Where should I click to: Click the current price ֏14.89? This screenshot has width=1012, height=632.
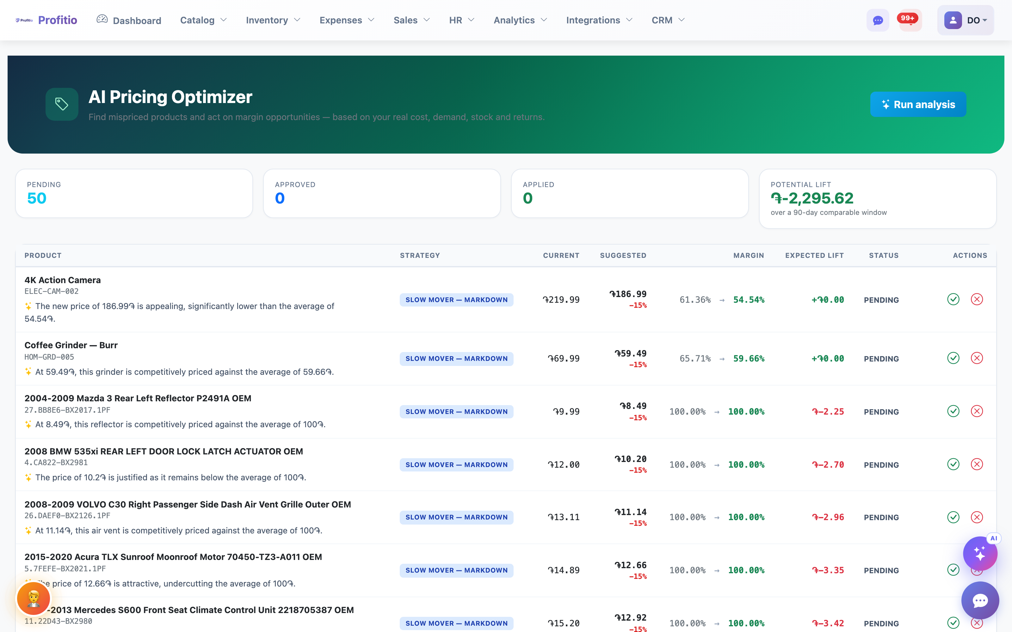click(x=564, y=570)
